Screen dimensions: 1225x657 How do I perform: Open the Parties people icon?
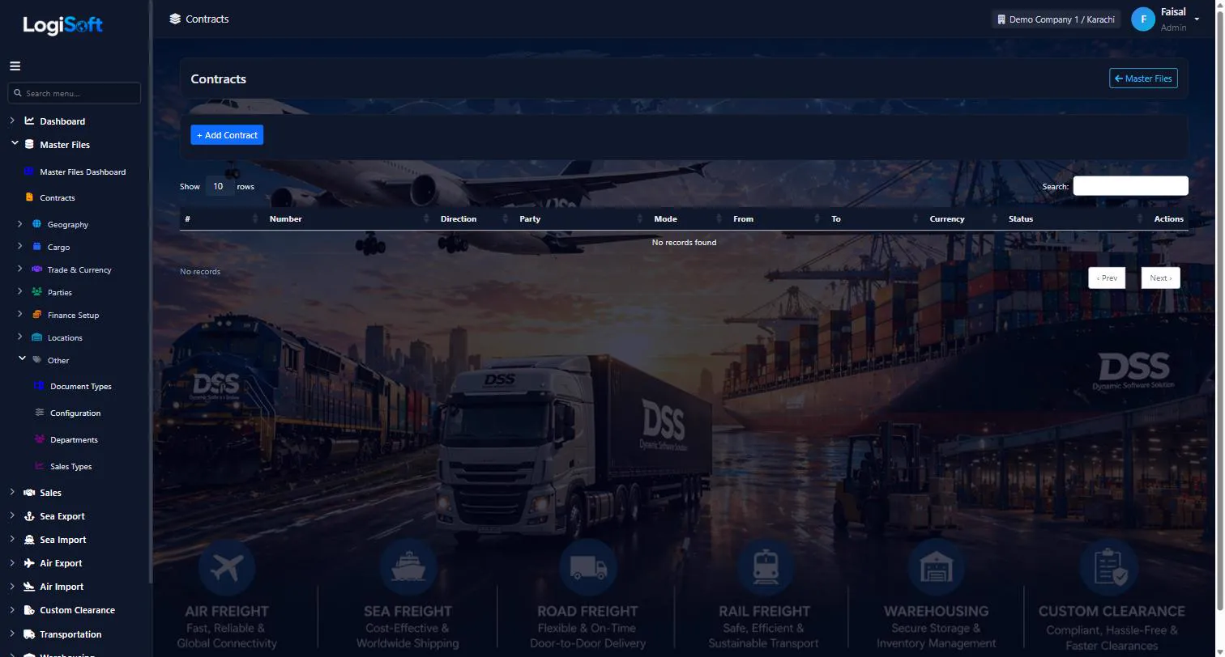click(36, 292)
